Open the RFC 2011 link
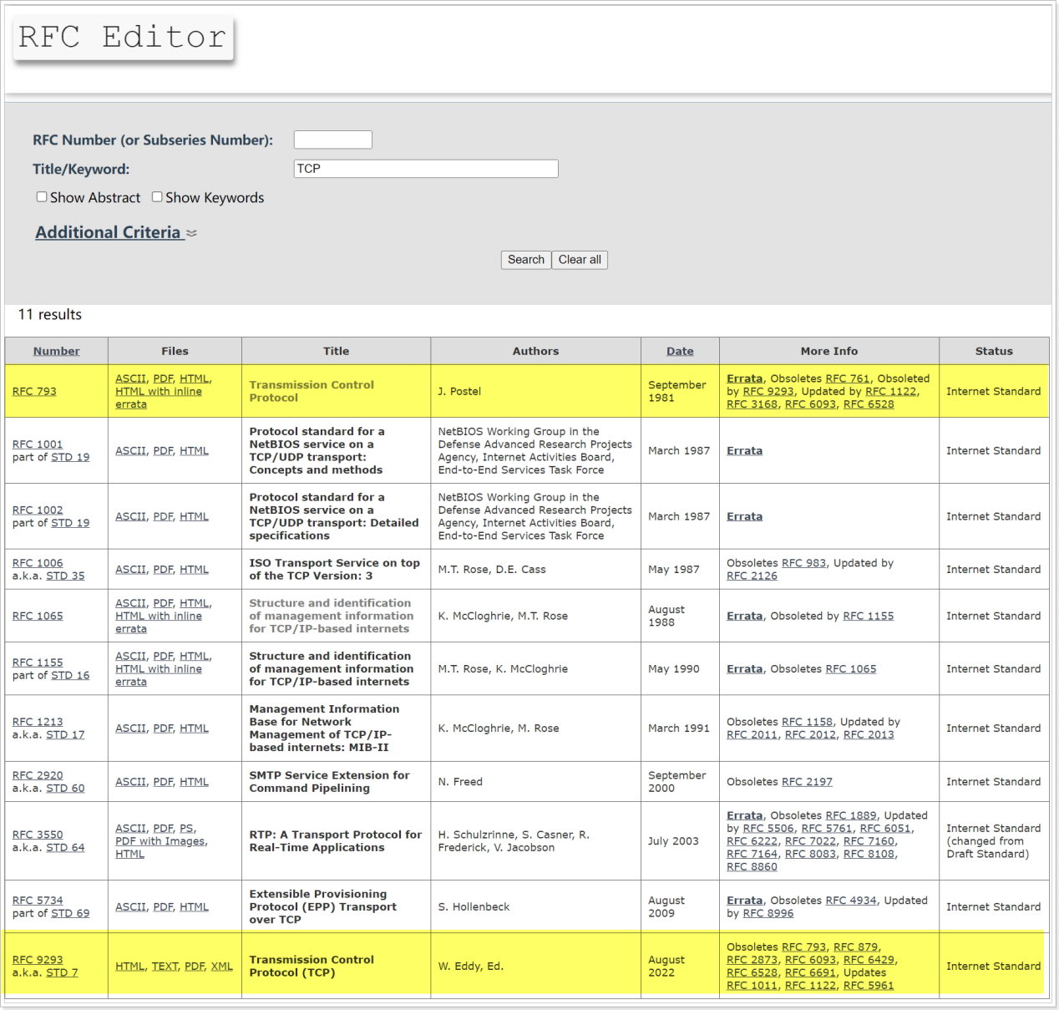The width and height of the screenshot is (1059, 1010). coord(752,734)
